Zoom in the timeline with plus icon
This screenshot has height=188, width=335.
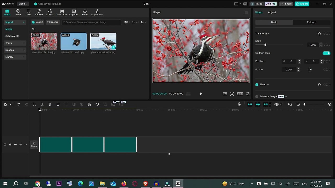point(330,104)
